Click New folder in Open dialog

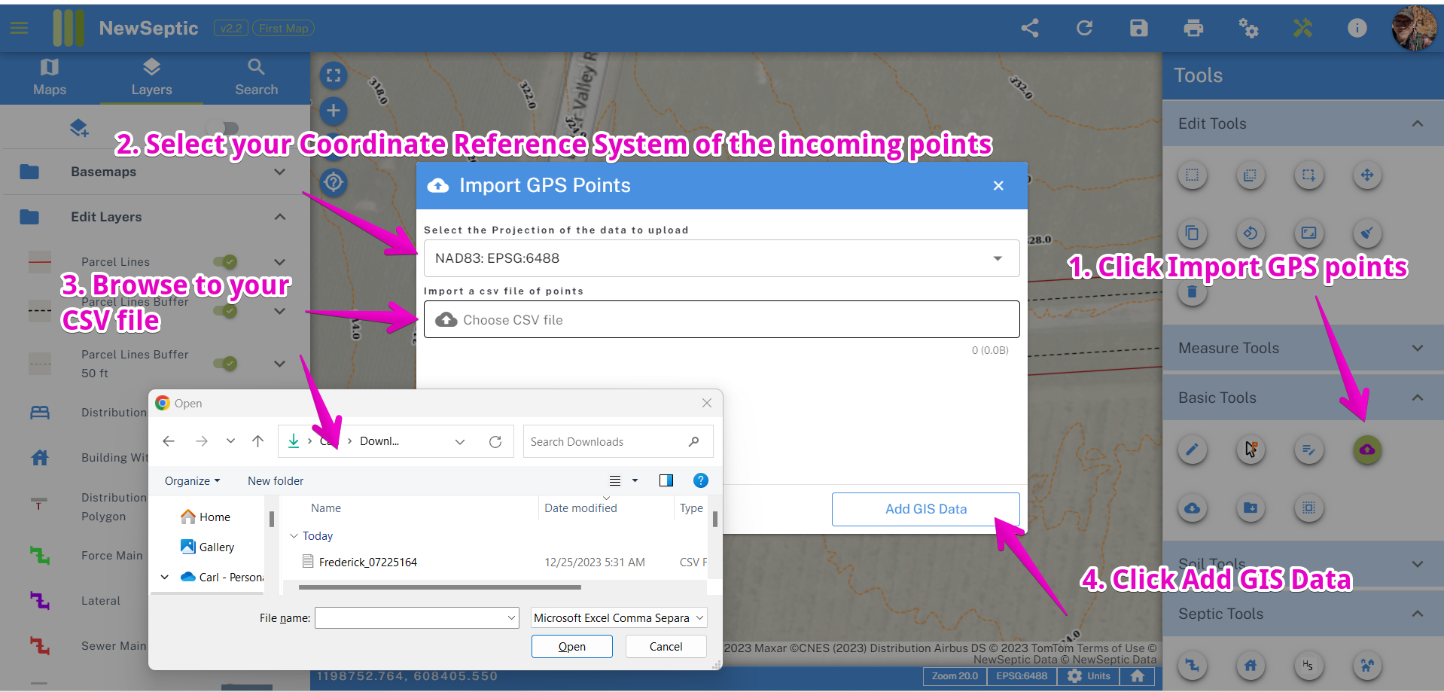click(276, 480)
